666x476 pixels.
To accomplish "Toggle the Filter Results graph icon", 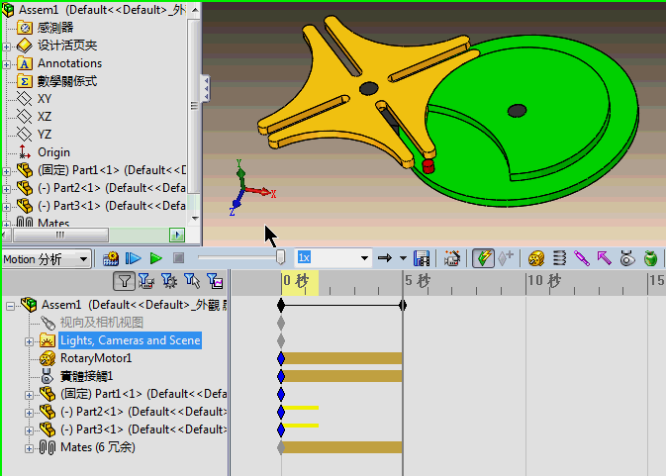I will pyautogui.click(x=215, y=281).
